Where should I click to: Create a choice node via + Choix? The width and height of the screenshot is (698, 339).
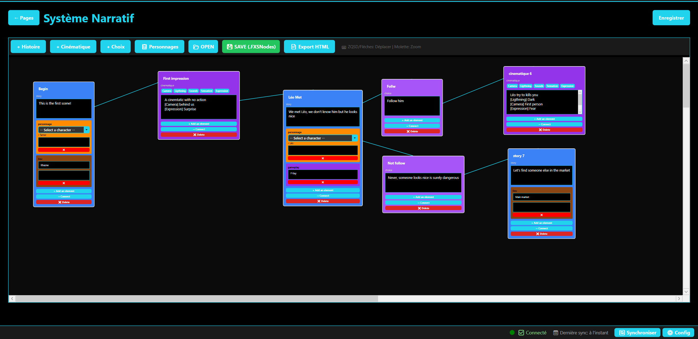(x=115, y=47)
